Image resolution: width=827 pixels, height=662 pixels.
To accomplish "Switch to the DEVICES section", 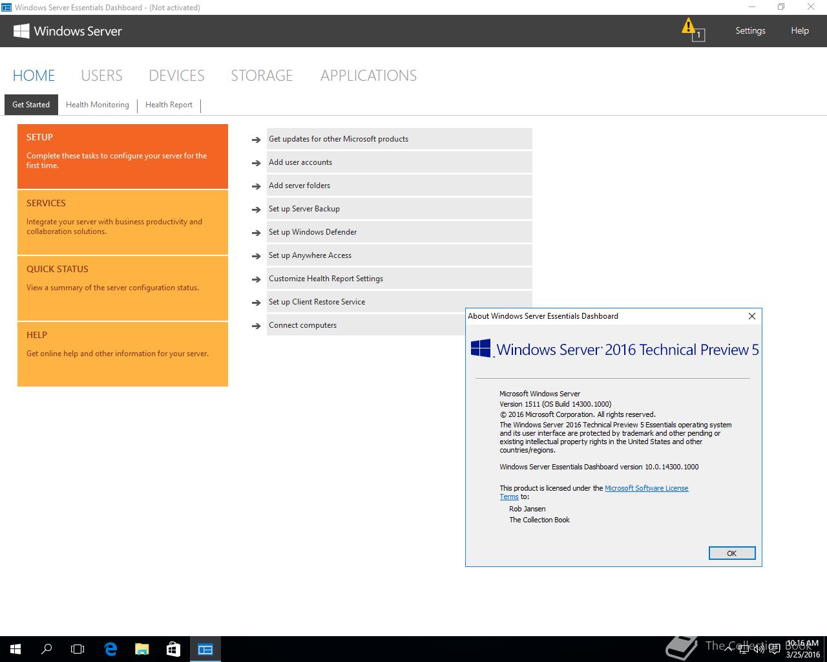I will (176, 76).
